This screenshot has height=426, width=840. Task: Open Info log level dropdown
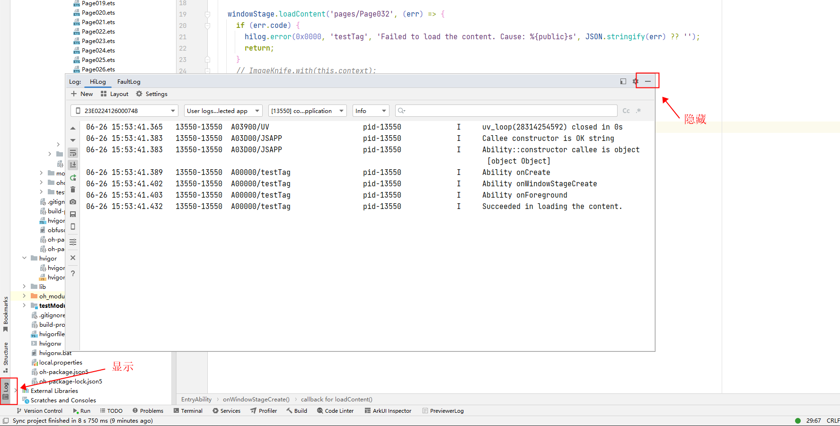coord(371,111)
